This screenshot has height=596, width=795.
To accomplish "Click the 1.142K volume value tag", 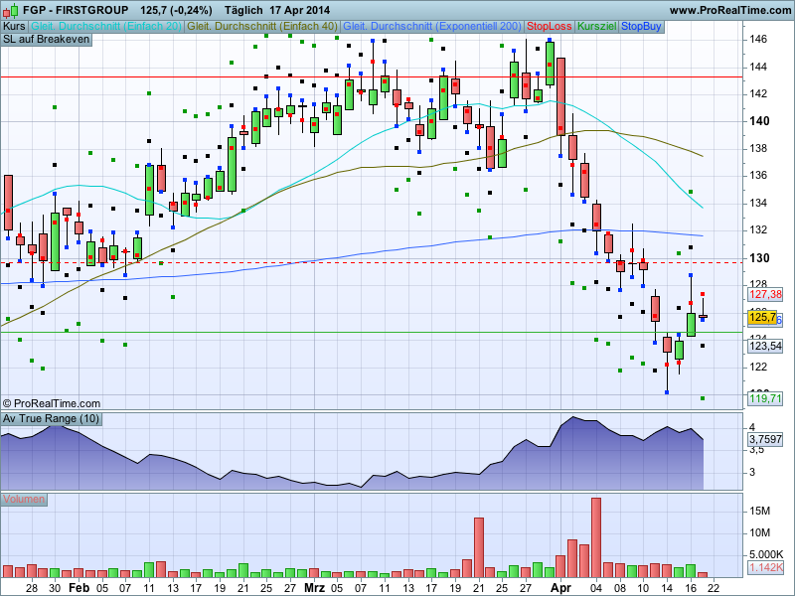I will [765, 567].
